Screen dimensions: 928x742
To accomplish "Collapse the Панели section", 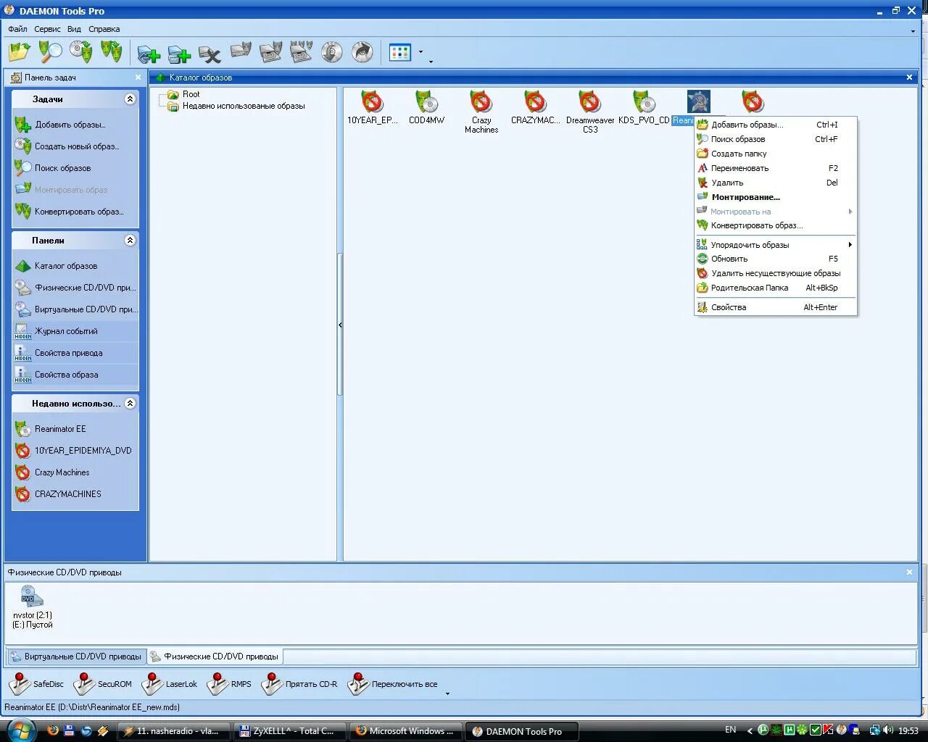I will click(130, 241).
